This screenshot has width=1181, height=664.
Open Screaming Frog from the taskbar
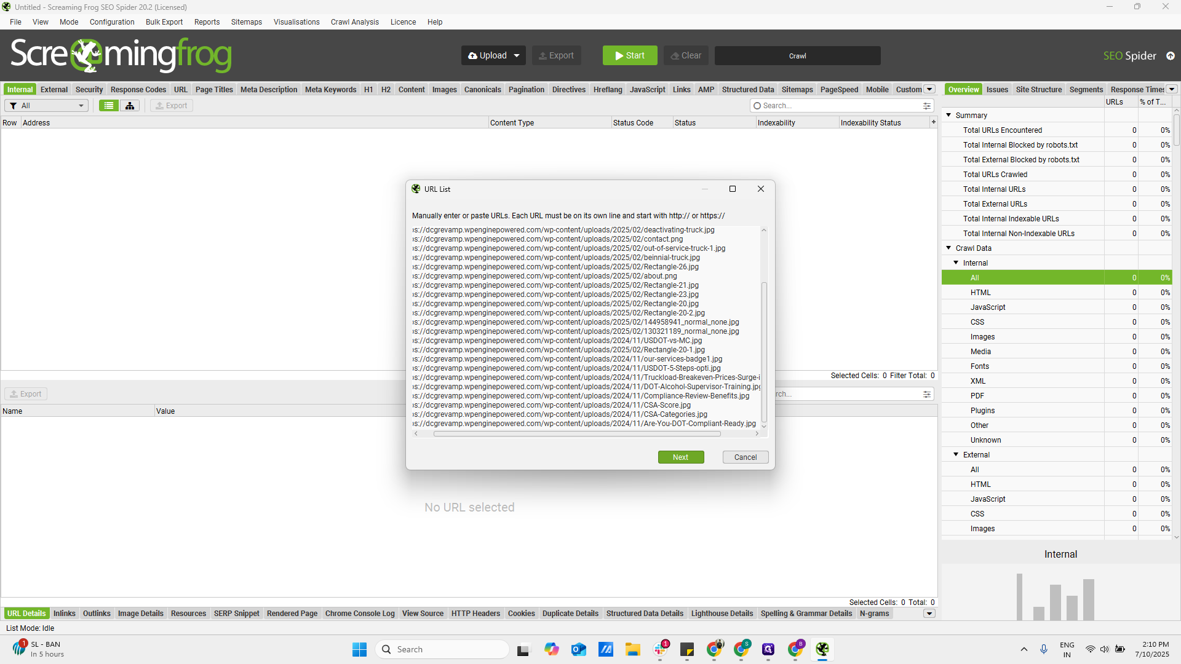(823, 649)
